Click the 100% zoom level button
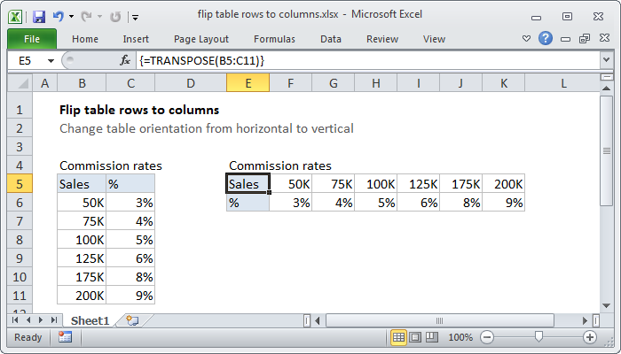 coord(460,337)
